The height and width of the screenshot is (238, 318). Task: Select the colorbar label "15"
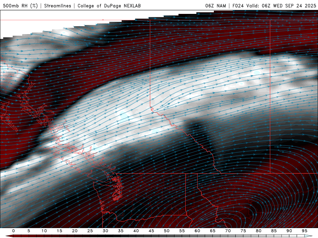tap(59, 231)
